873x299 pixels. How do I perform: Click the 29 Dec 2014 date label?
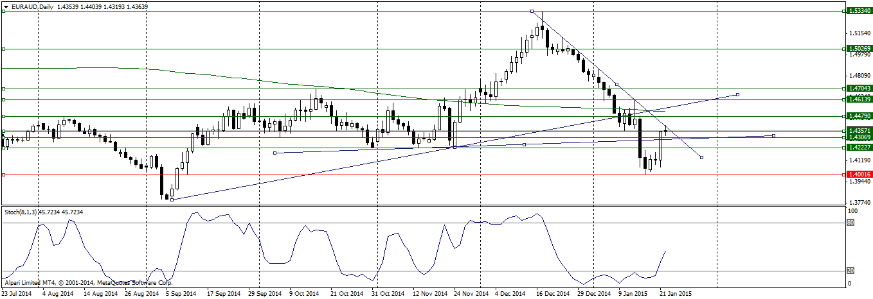[x=594, y=294]
